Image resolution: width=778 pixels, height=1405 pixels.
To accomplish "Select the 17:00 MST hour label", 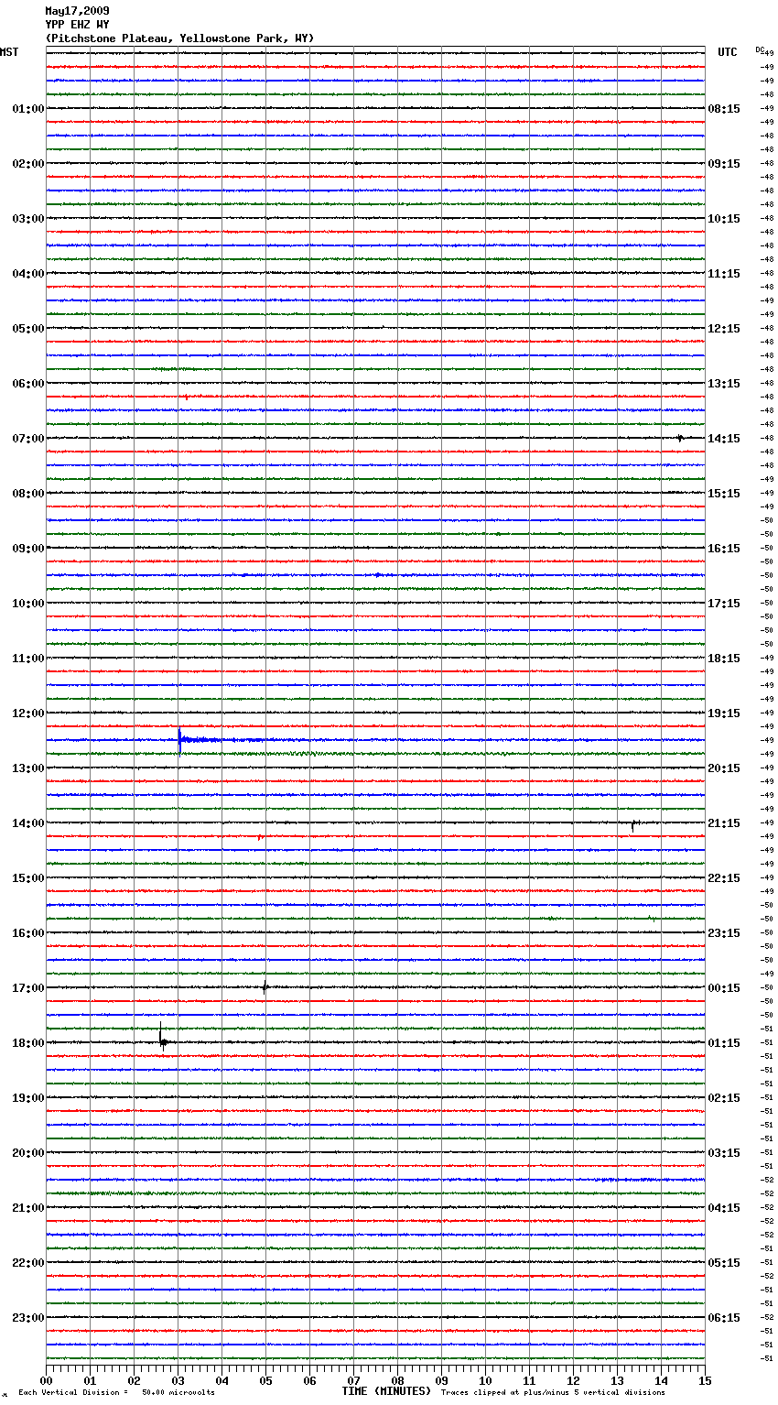I will pyautogui.click(x=28, y=988).
